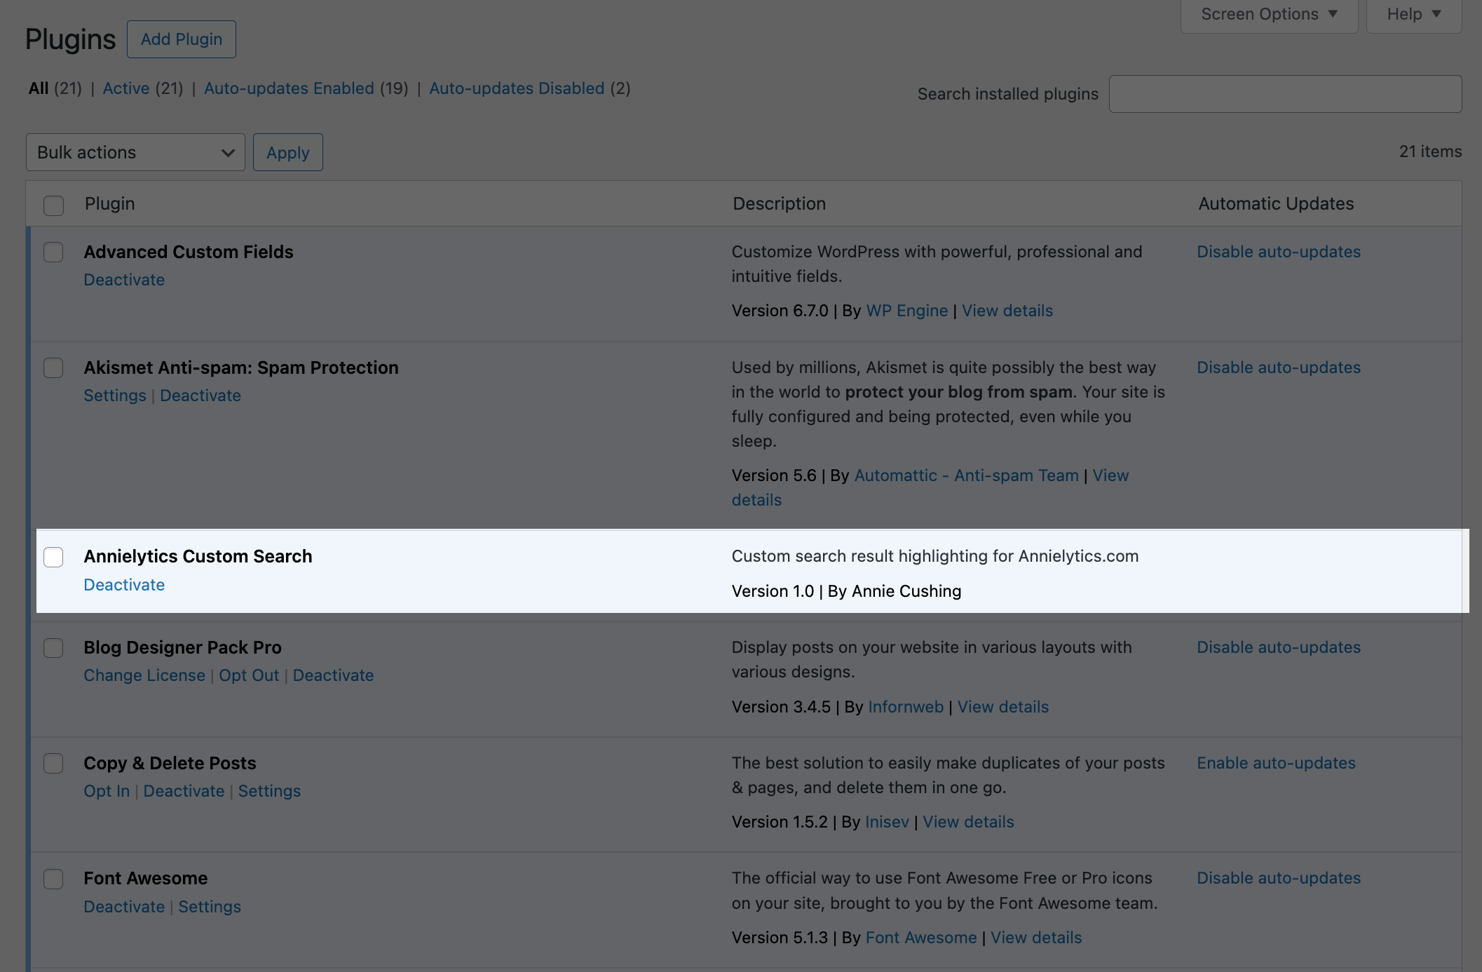
Task: View details for Font Awesome plugin
Action: coord(1035,938)
